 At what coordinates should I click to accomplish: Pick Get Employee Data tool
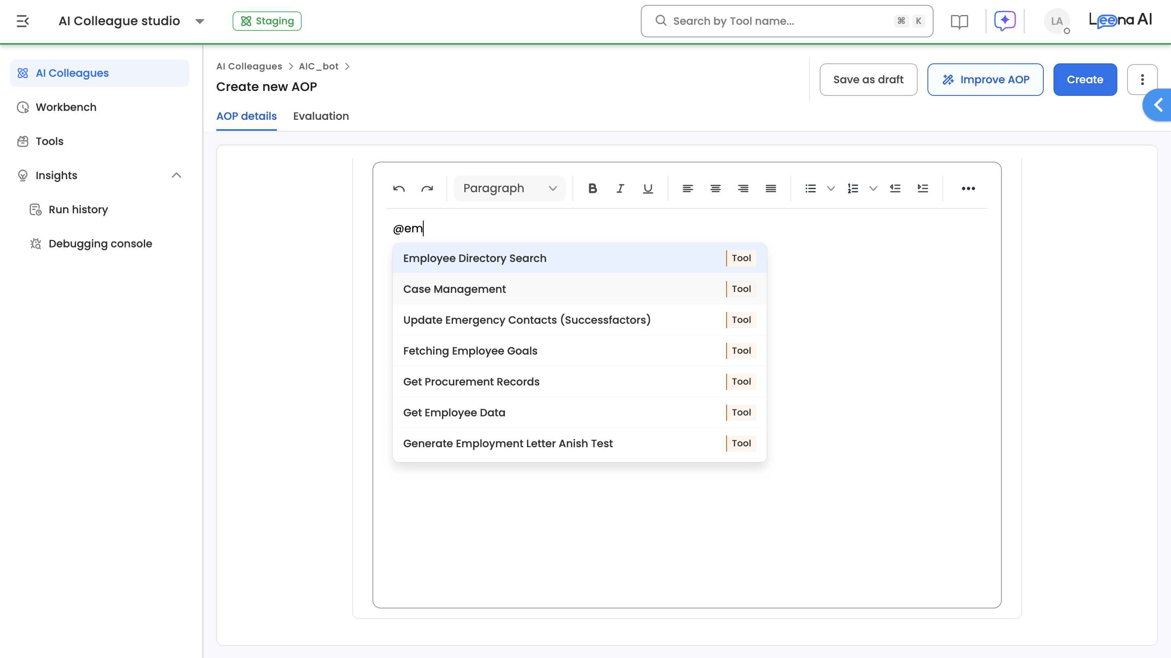(579, 412)
